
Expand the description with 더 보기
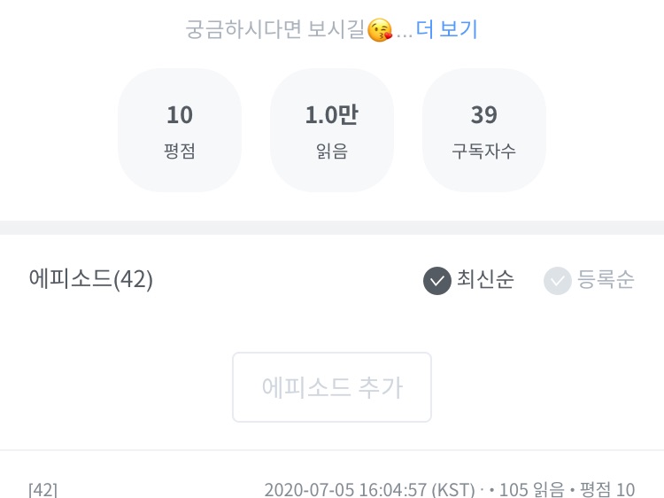(447, 29)
